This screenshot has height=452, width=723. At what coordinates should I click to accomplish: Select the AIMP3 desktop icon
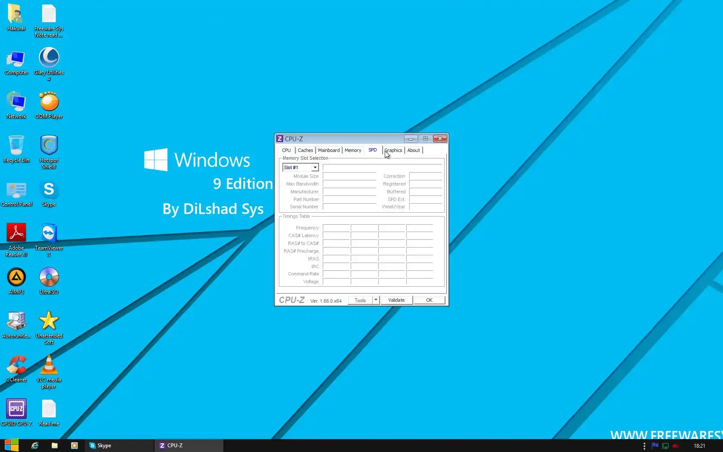[x=16, y=281]
